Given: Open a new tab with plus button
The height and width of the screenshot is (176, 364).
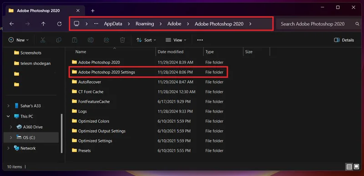Looking at the screenshot, I should click(x=93, y=10).
